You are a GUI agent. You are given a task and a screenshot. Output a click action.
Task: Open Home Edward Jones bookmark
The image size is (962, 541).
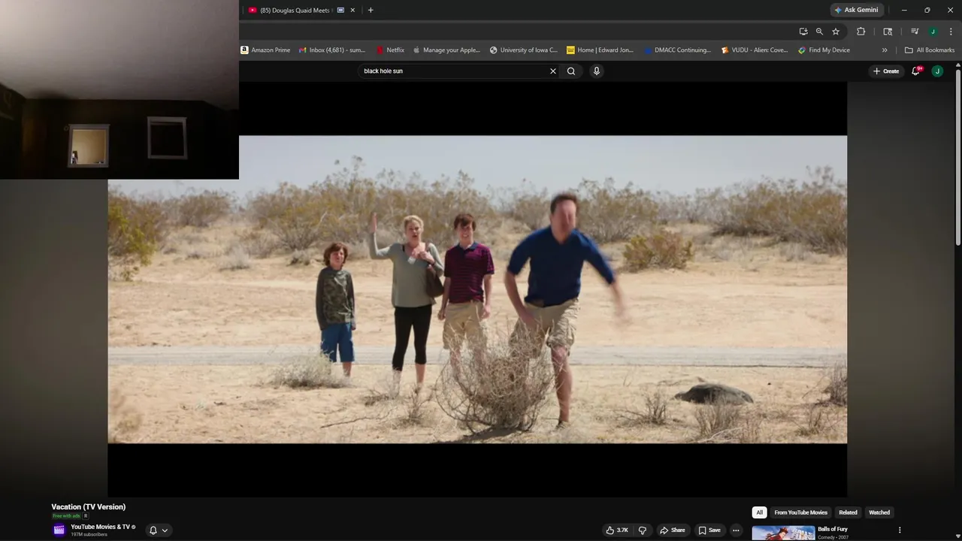point(600,50)
